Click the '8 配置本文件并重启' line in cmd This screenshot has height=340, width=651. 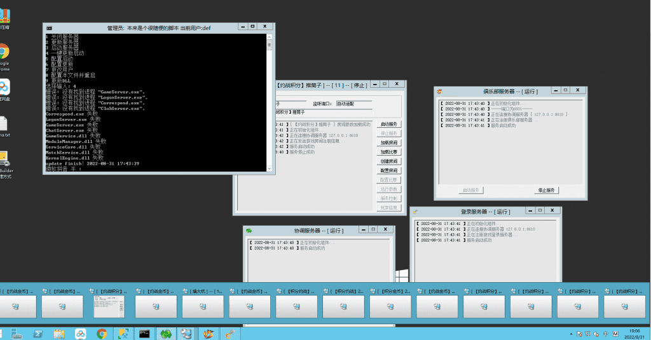pos(70,75)
